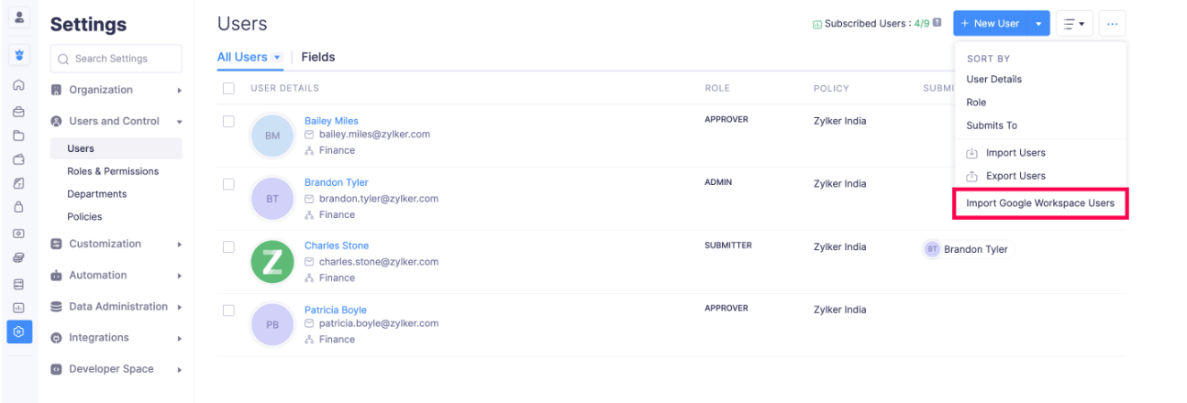
Task: Choose Import Google Workspace Users option
Action: (x=1040, y=203)
